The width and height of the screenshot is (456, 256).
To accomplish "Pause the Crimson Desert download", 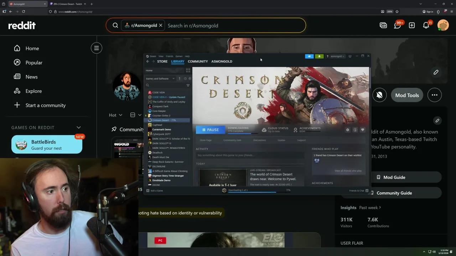I will click(x=211, y=130).
